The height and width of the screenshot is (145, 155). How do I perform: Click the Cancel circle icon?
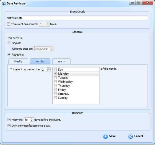[x=130, y=137]
